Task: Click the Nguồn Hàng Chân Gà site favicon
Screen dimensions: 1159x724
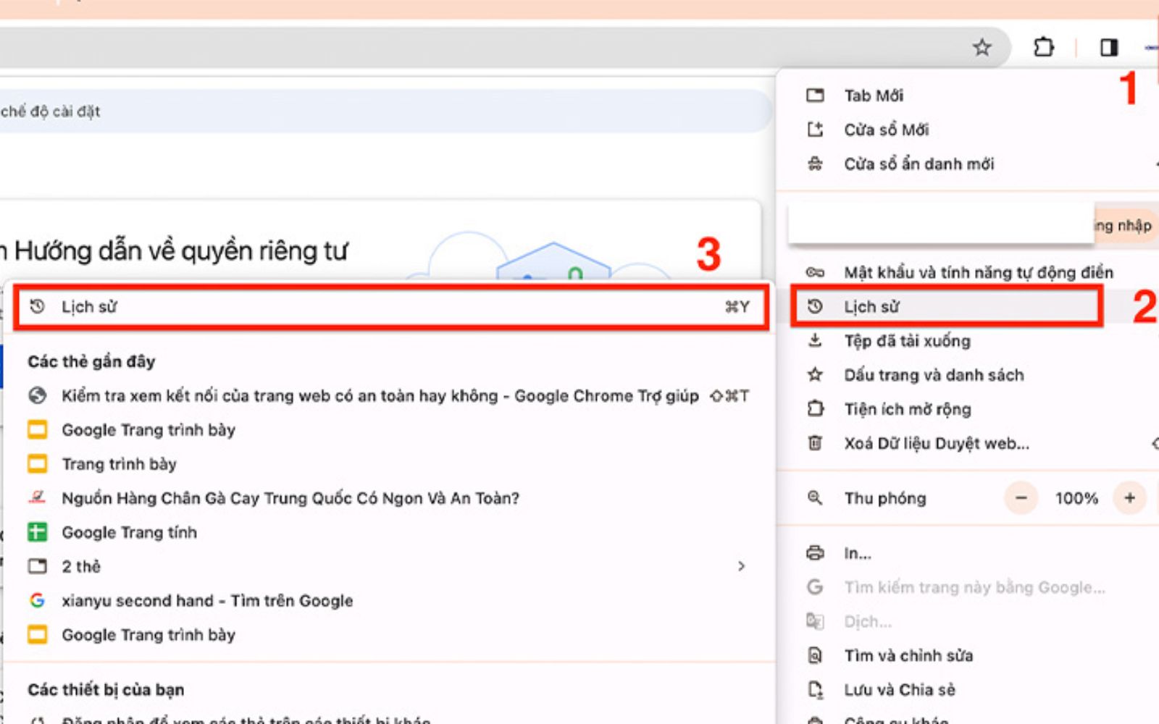Action: [37, 497]
